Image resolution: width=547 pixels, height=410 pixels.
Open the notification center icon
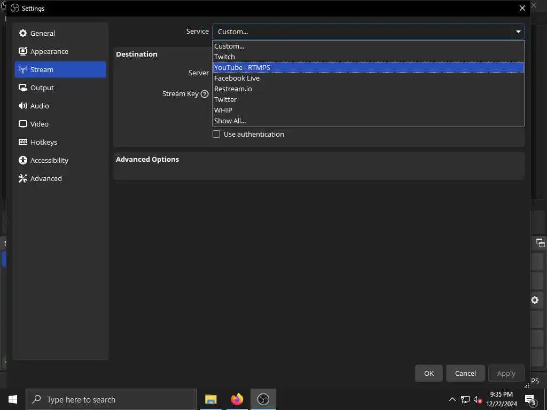point(530,399)
